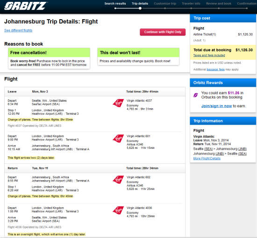Click the purple Orbucks rewards icon
The width and height of the screenshot is (257, 238).
coord(195,95)
